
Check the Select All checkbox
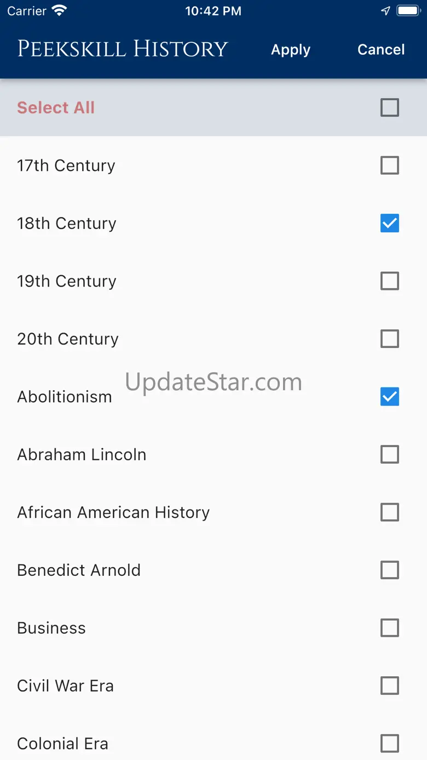pos(390,108)
